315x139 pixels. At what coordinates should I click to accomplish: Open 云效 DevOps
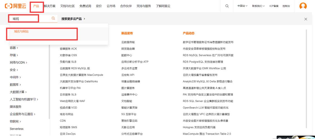coord(68,134)
